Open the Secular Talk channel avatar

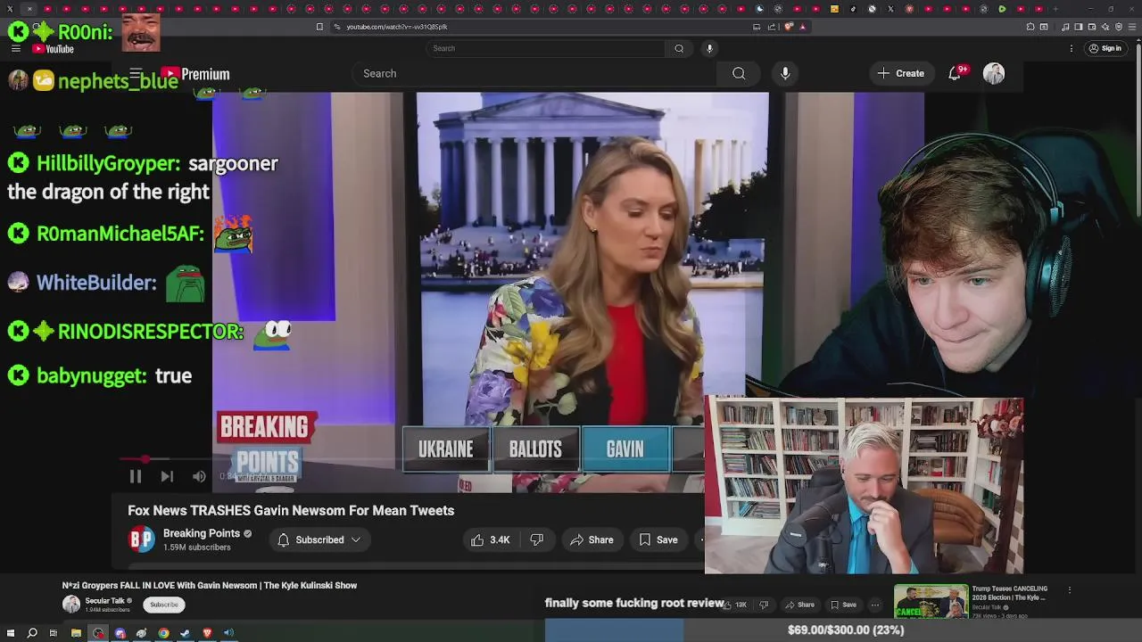[x=71, y=605]
